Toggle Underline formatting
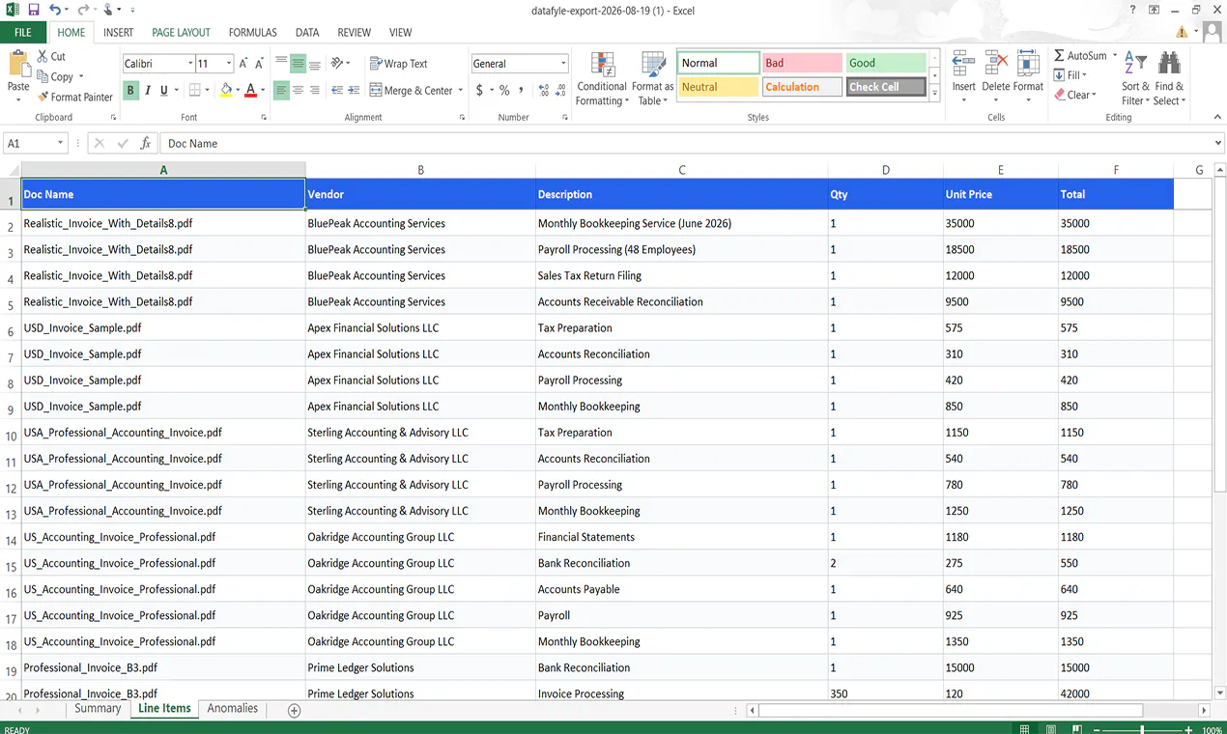The width and height of the screenshot is (1227, 734). [x=163, y=91]
